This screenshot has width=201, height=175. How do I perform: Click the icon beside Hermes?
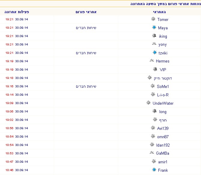click(x=152, y=61)
